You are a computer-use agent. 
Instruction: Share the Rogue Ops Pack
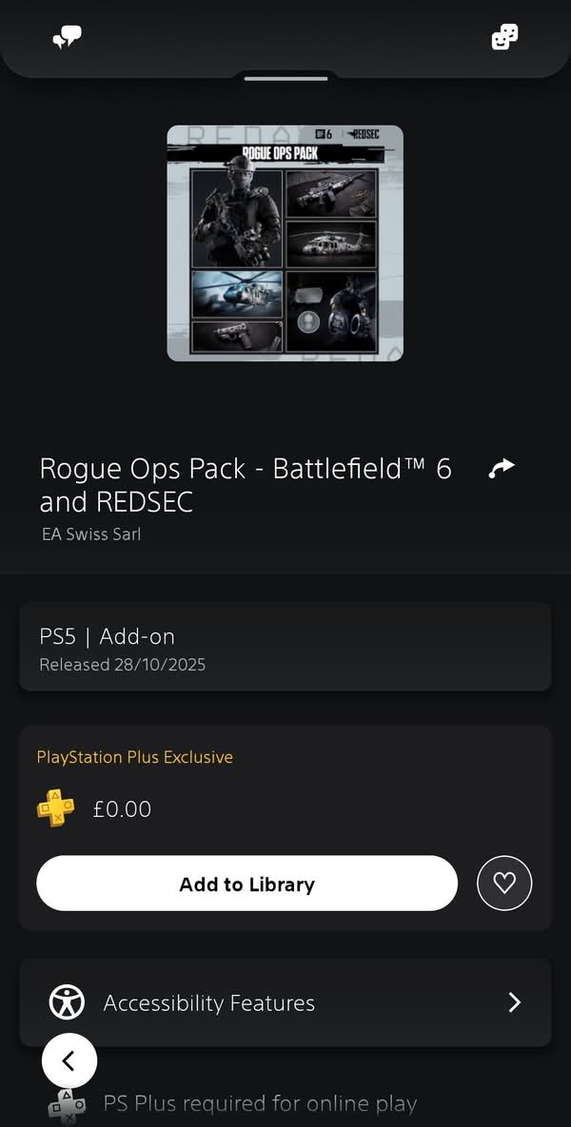tap(501, 468)
